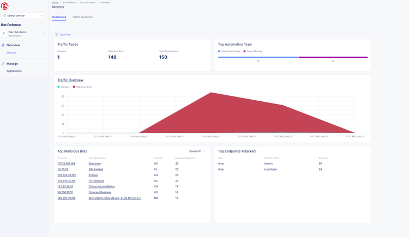This screenshot has height=237, width=409.
Task: Click the Traffic Overview chart heading link
Action: click(70, 80)
